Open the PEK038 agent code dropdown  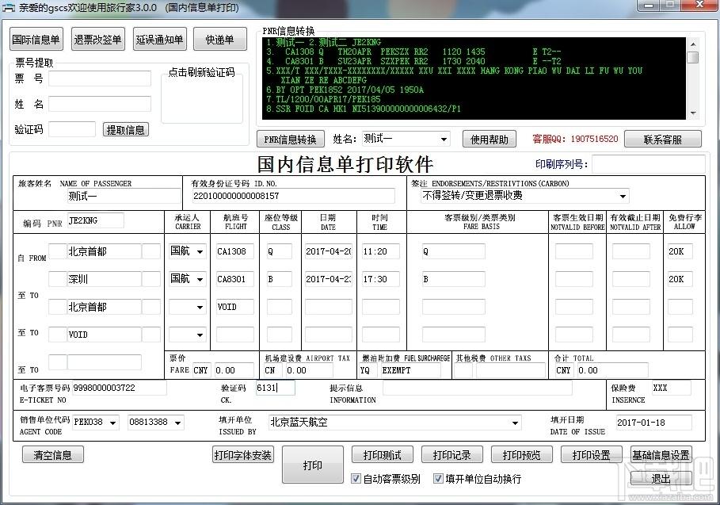pos(111,423)
